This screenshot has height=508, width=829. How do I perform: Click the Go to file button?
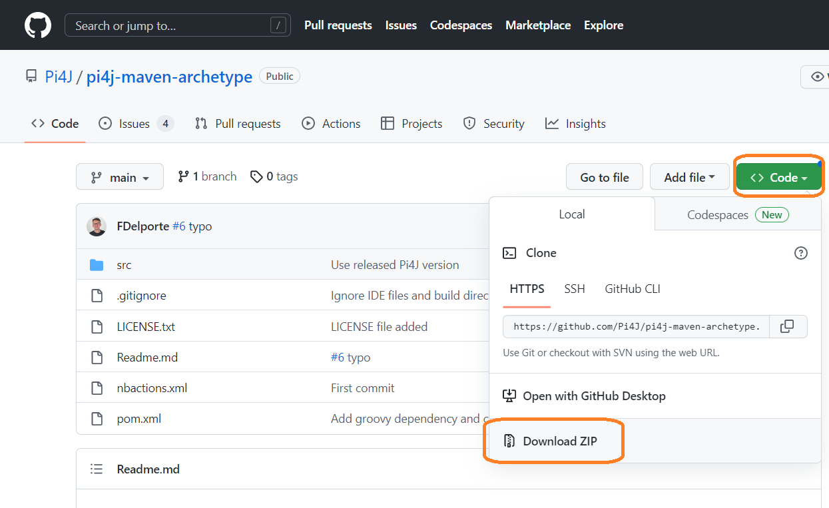[x=605, y=177]
